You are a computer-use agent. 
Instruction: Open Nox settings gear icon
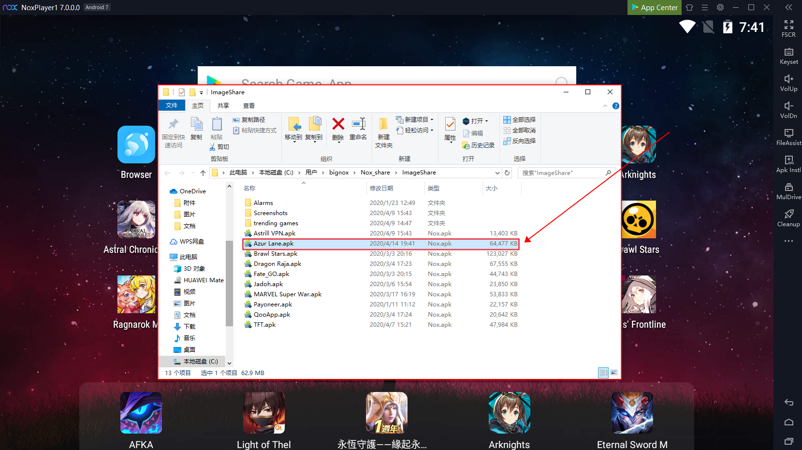click(720, 7)
